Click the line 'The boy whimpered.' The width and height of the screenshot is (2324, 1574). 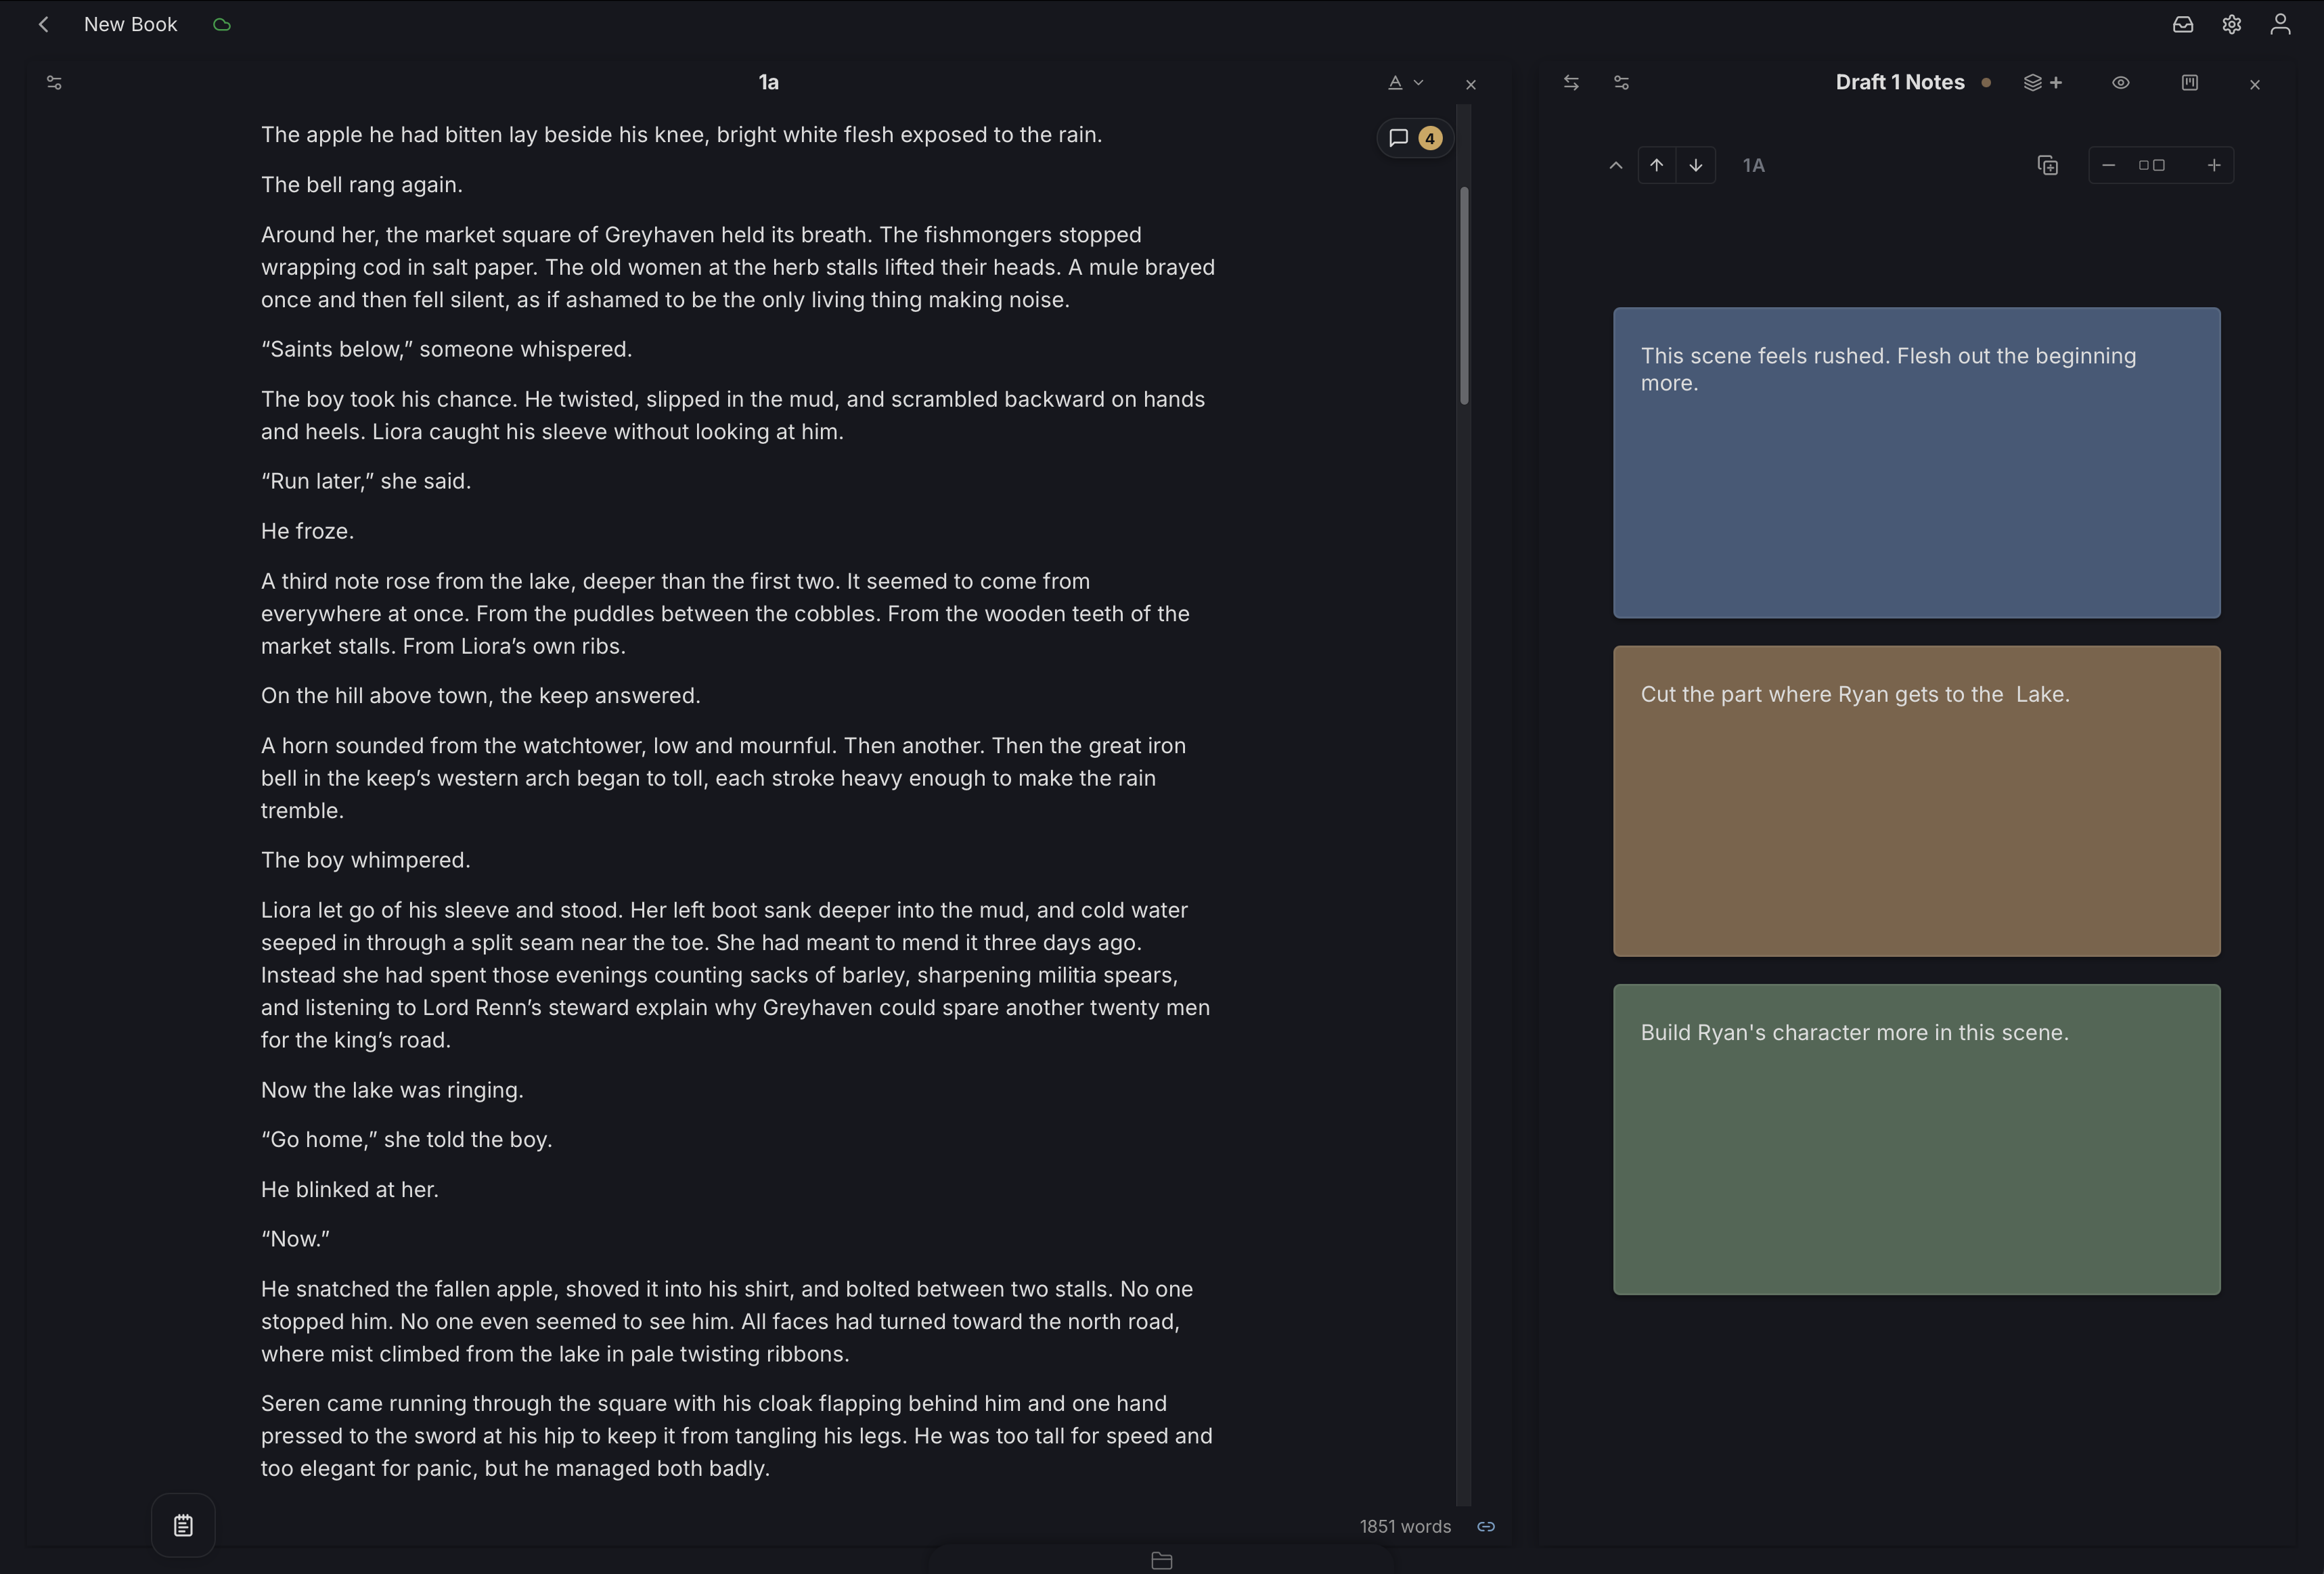(365, 860)
